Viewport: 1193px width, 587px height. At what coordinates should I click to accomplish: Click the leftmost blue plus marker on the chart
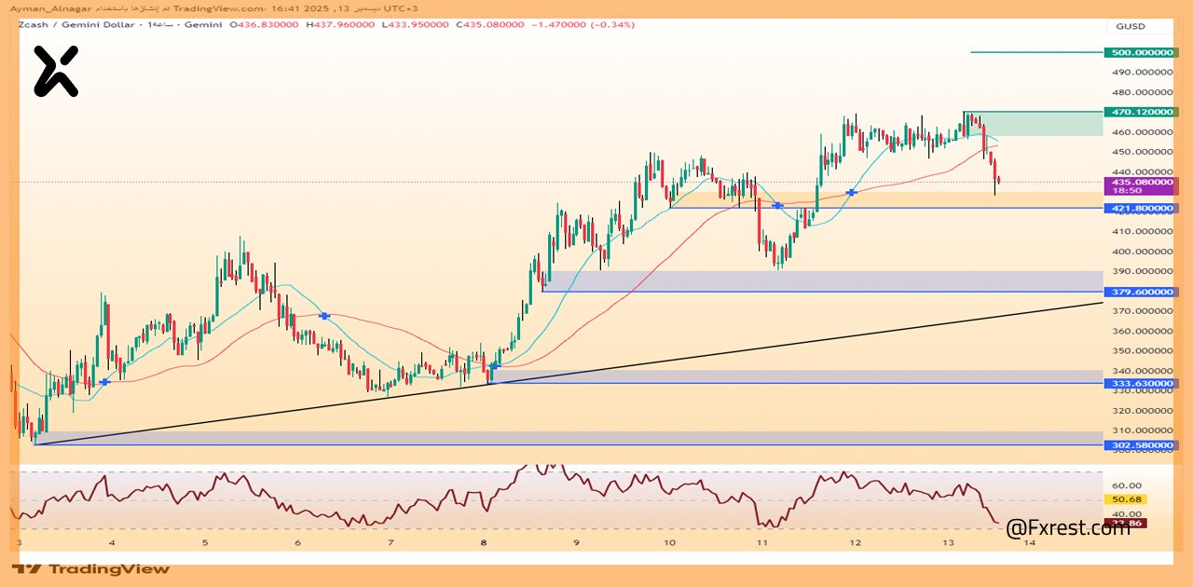pos(104,382)
